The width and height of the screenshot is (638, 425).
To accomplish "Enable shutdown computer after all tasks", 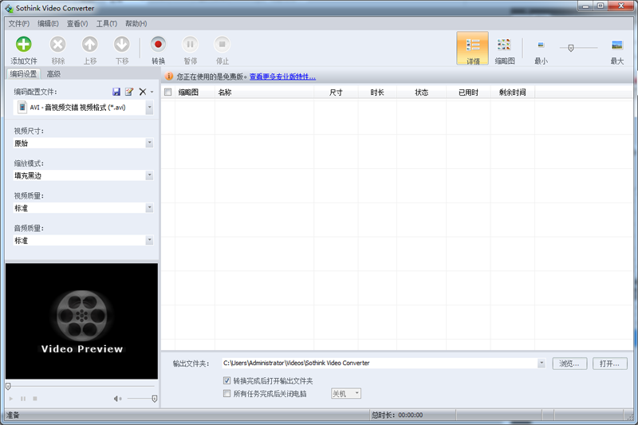I will point(227,393).
